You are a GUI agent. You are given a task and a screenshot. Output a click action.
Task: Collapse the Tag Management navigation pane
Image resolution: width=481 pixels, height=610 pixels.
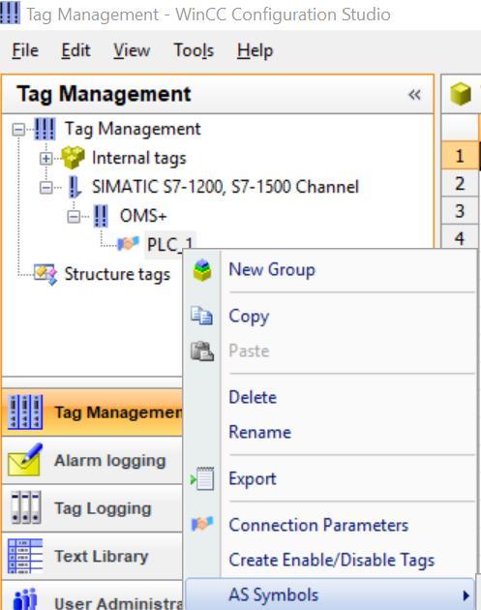(414, 95)
